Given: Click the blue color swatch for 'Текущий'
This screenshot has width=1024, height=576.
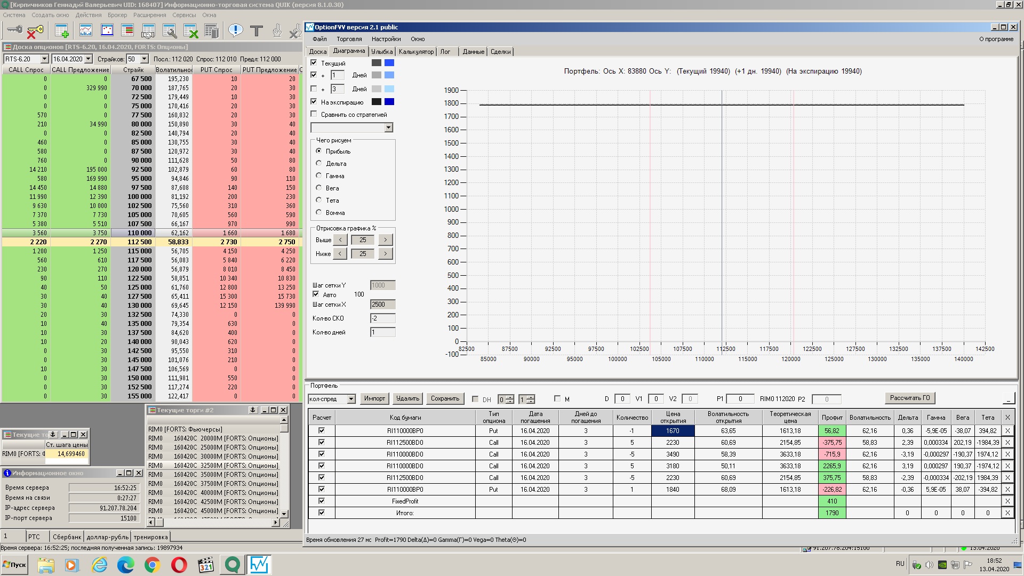Looking at the screenshot, I should pos(389,63).
